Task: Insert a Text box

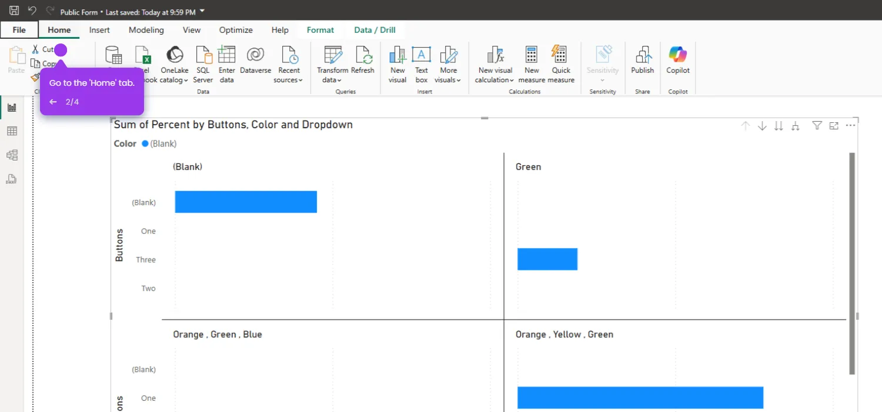Action: (421, 65)
